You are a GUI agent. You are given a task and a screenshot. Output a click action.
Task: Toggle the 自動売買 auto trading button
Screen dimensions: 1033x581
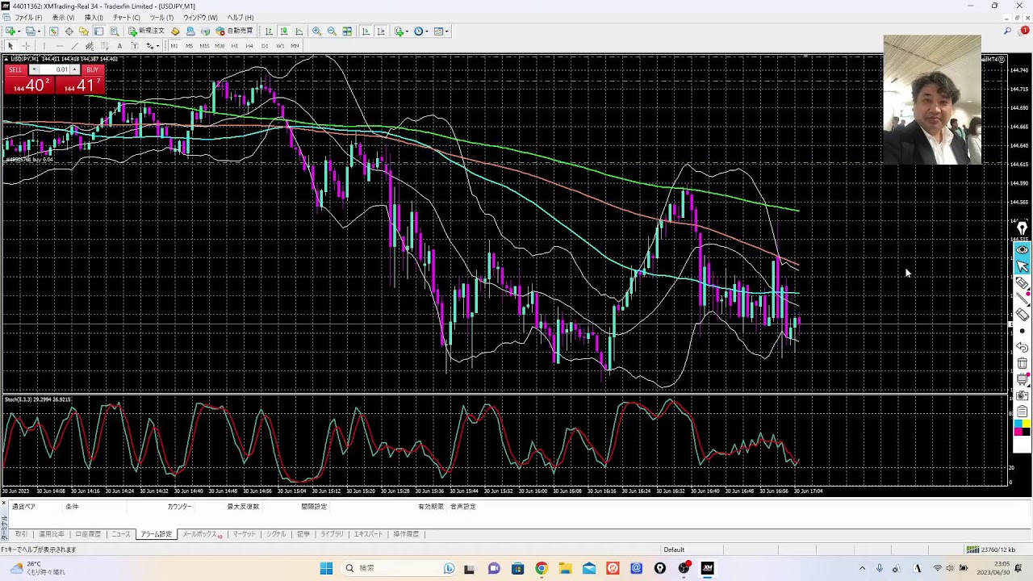(x=234, y=31)
